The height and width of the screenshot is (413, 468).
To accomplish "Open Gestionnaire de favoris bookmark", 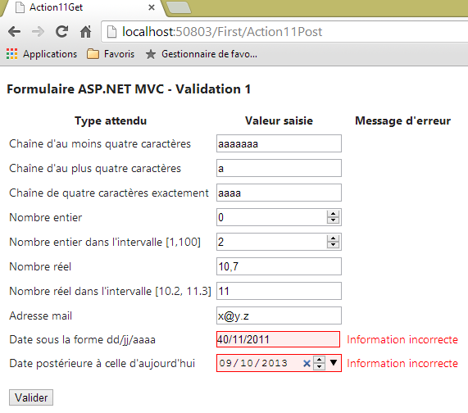I will [202, 54].
